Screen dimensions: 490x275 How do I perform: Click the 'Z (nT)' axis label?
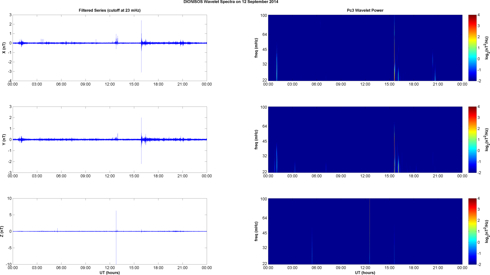pos(2,231)
